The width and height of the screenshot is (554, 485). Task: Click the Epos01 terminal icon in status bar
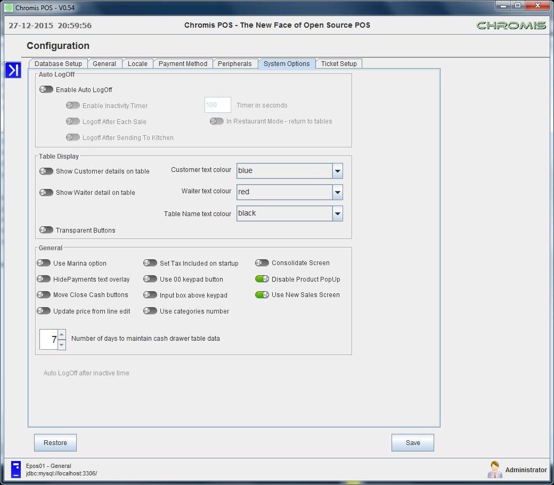16,469
